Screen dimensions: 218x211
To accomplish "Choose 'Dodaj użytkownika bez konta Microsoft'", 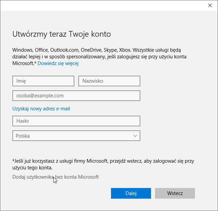I will click(x=55, y=177).
